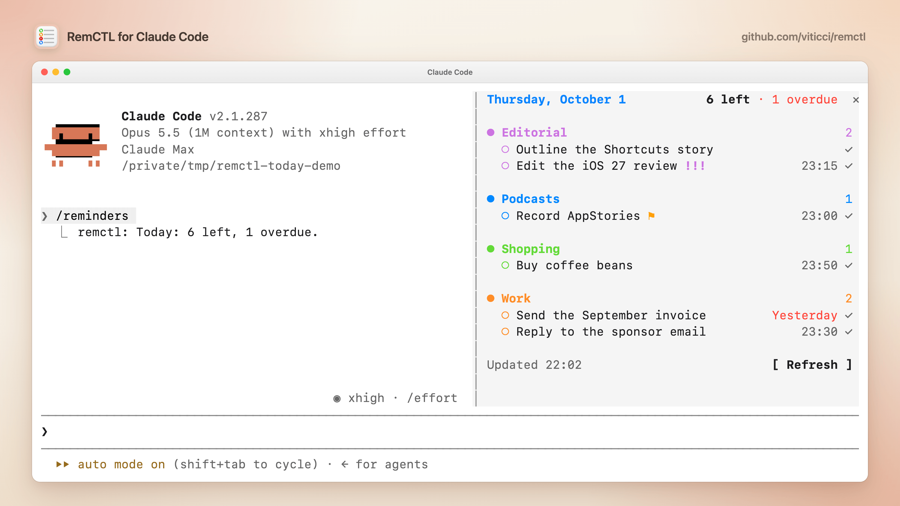Toggle circle for Reply to the sponsor email
The image size is (900, 506).
coord(505,332)
